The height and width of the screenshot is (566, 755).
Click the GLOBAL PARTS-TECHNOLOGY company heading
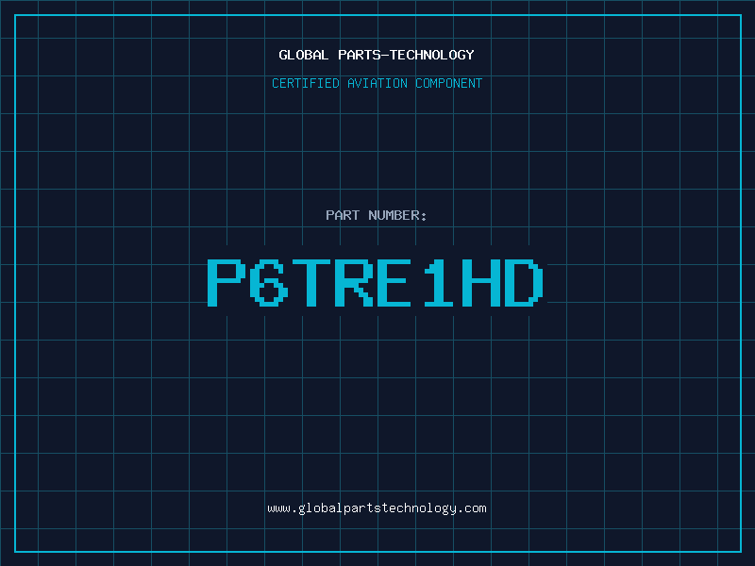377,55
